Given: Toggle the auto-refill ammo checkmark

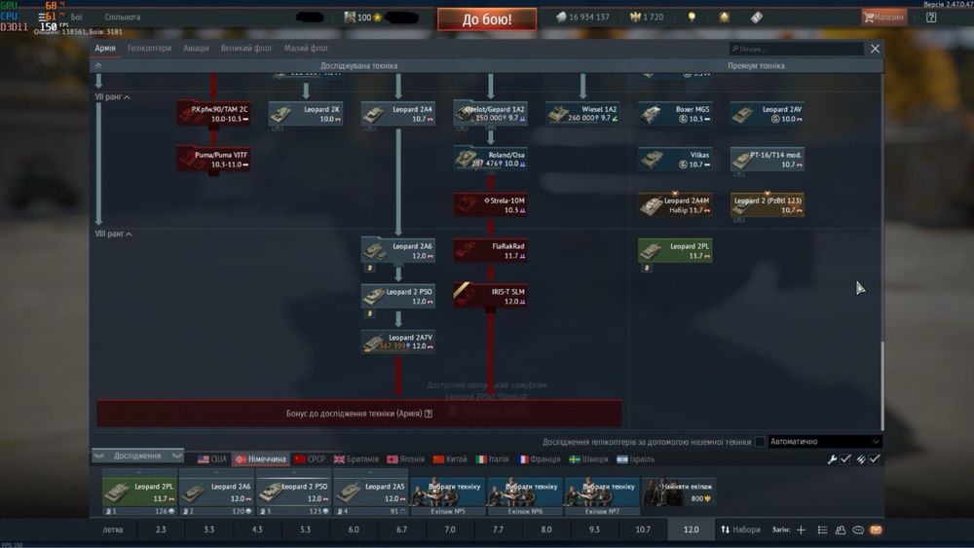Looking at the screenshot, I should (875, 459).
